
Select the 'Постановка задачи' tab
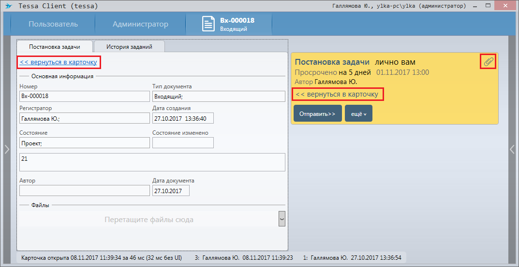pos(54,47)
